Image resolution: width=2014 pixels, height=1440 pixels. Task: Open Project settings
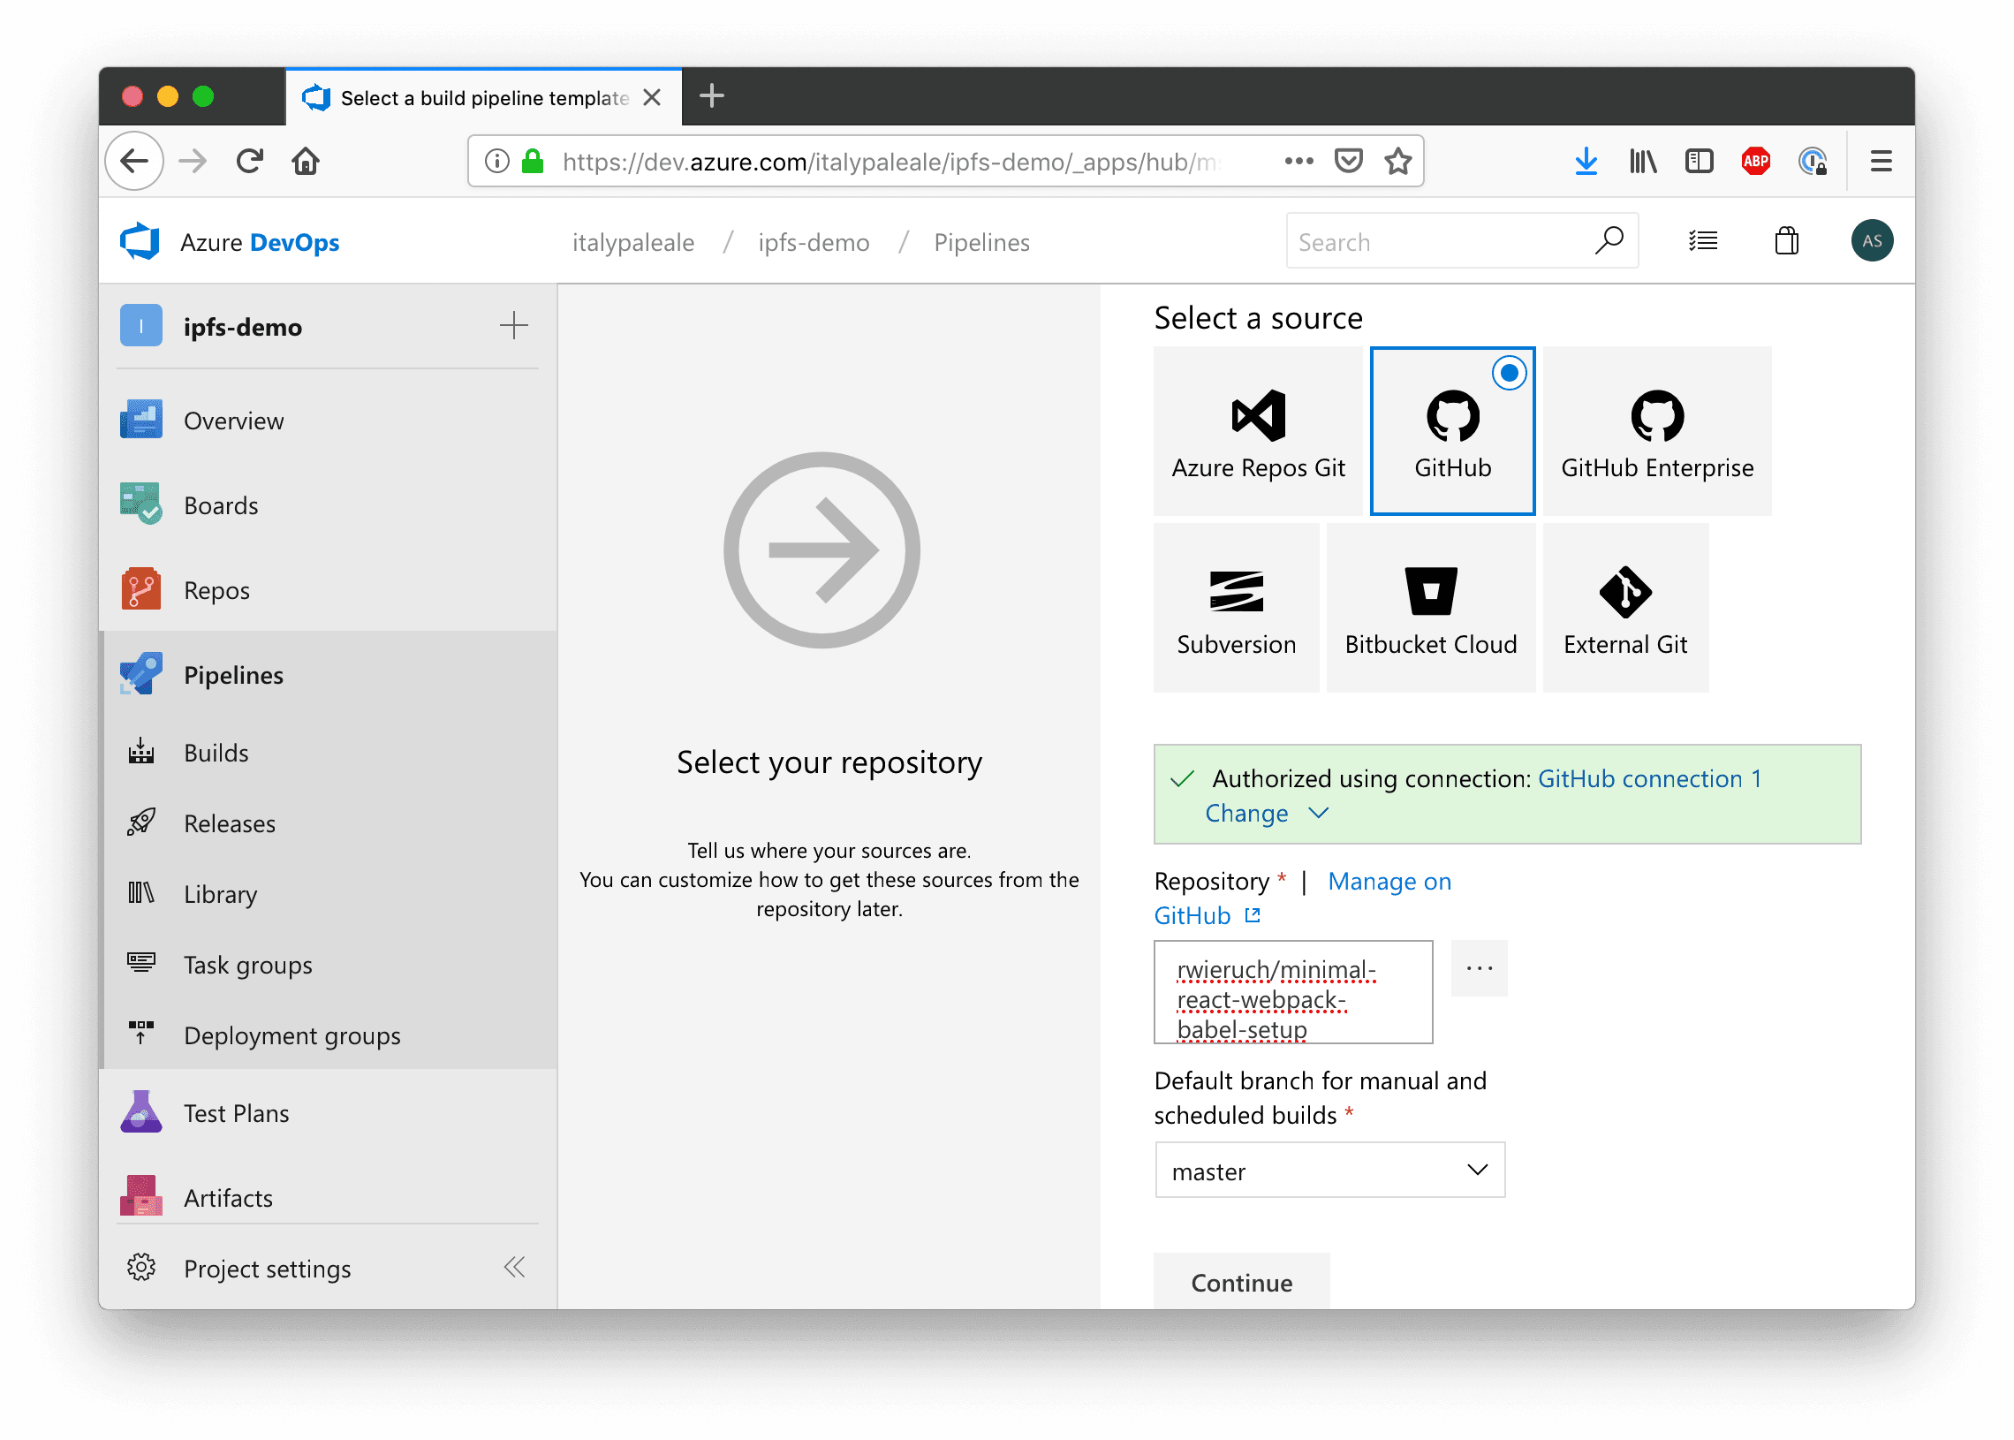[x=267, y=1268]
